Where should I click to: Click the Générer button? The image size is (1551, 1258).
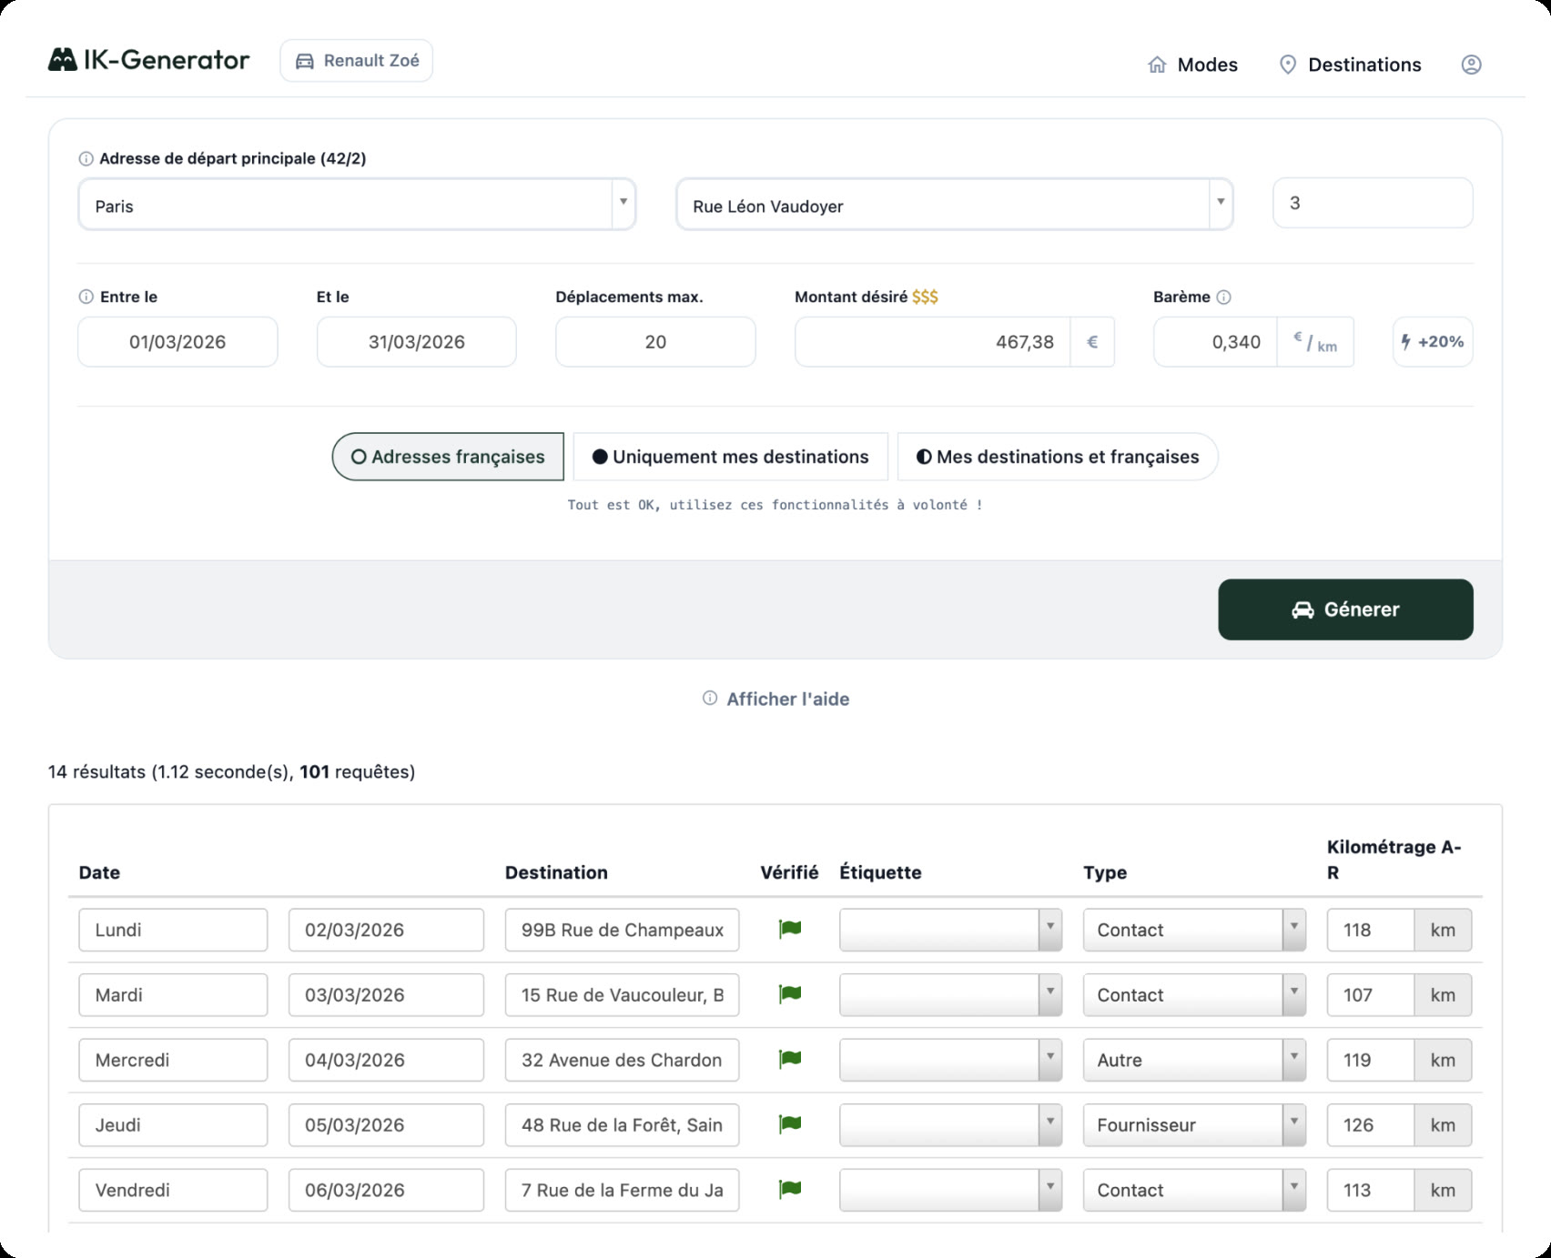point(1345,609)
